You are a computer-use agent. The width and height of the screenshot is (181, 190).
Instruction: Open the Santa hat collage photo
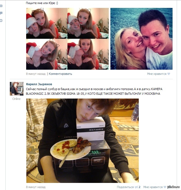[67, 39]
